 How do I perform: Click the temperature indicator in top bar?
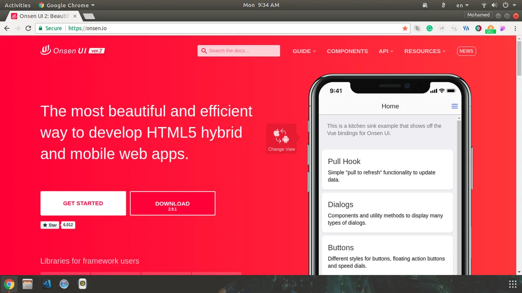443,5
